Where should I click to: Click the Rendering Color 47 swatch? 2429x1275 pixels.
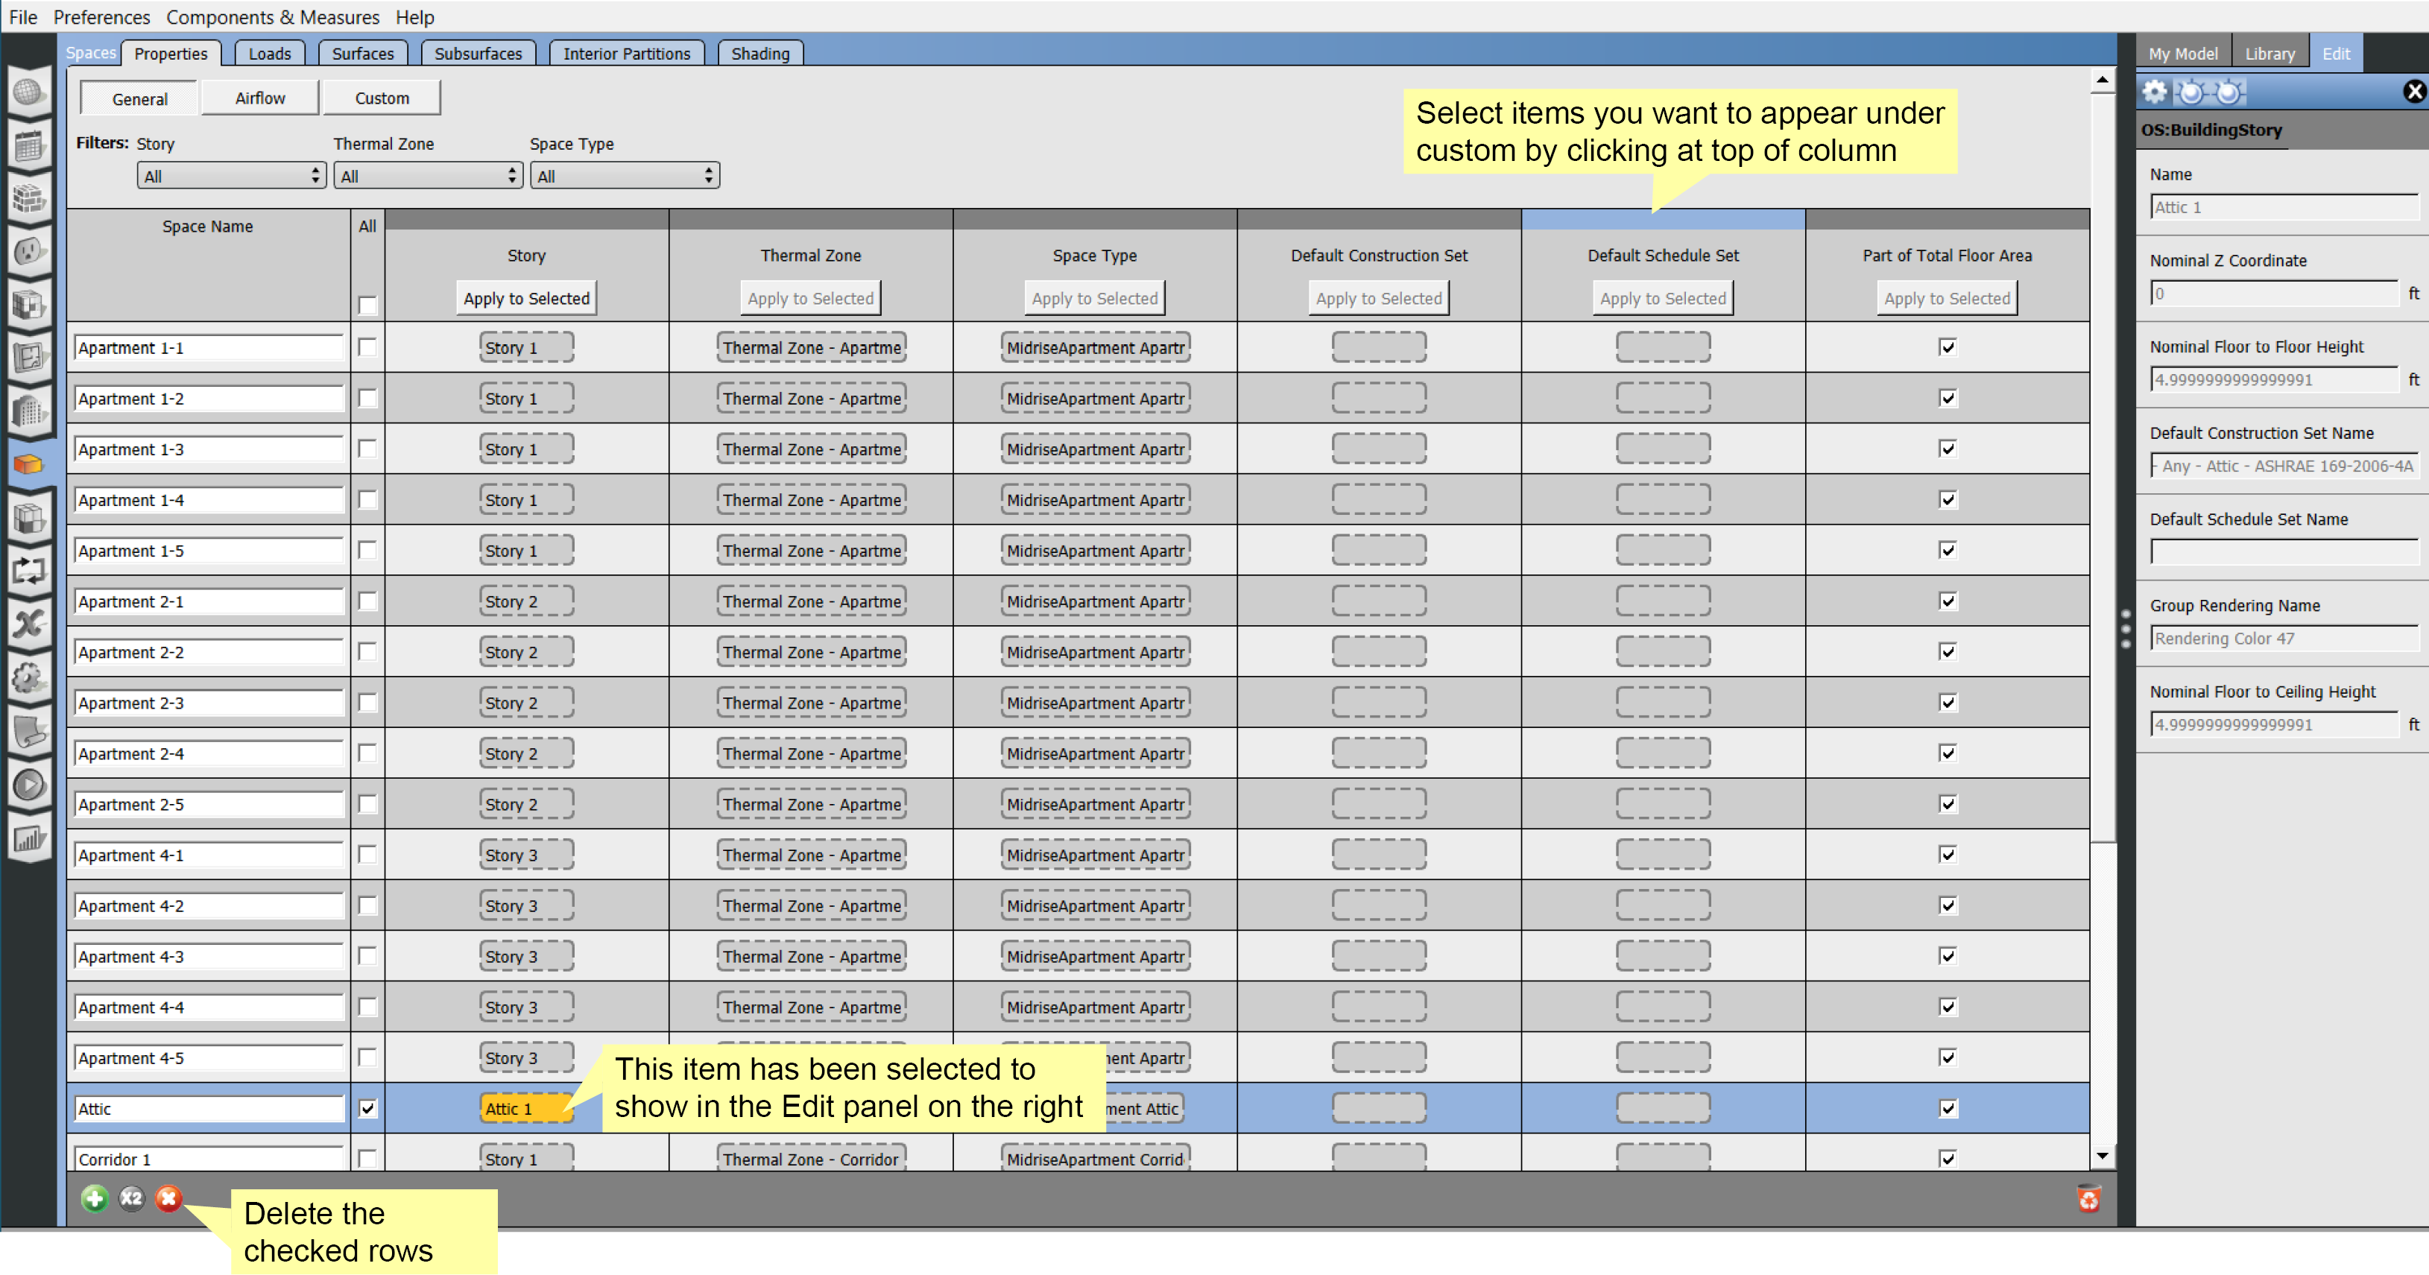pyautogui.click(x=2282, y=639)
